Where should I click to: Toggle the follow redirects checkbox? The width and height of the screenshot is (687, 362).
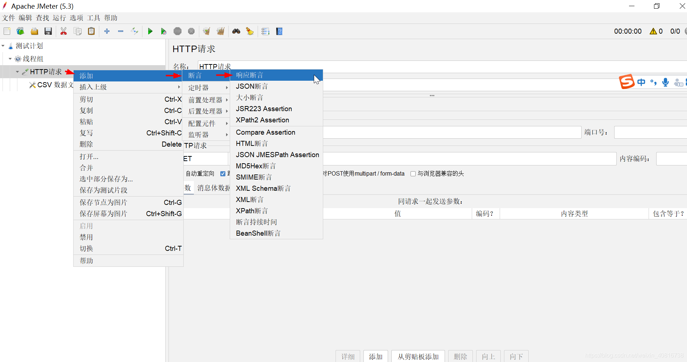tap(223, 174)
